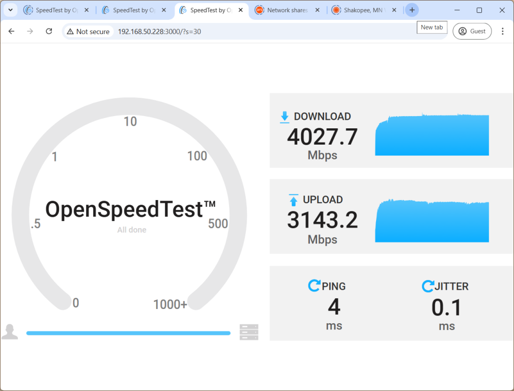Close the Shakopee, MN tab

tap(394, 10)
